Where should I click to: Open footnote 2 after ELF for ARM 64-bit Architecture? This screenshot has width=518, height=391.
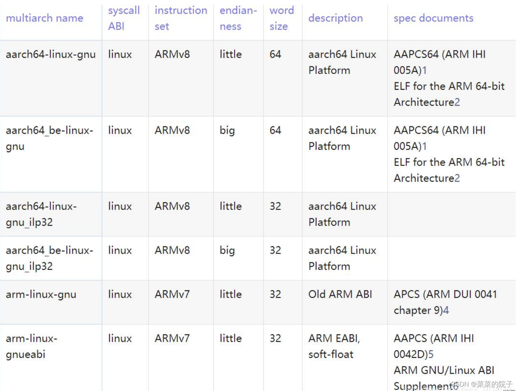coord(457,102)
